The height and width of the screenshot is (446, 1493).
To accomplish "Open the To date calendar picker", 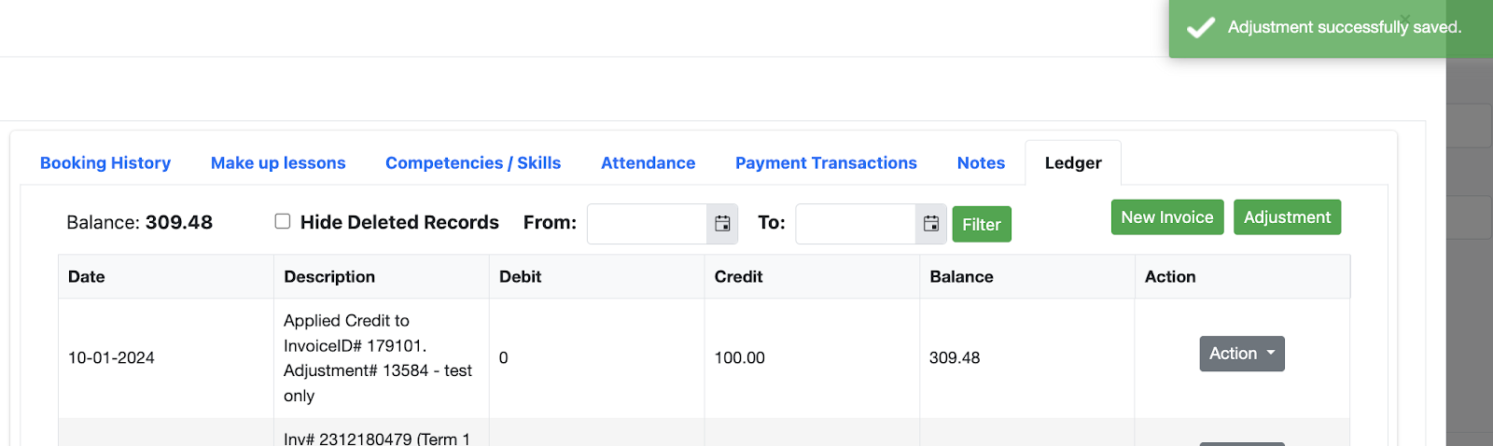I will pyautogui.click(x=931, y=224).
